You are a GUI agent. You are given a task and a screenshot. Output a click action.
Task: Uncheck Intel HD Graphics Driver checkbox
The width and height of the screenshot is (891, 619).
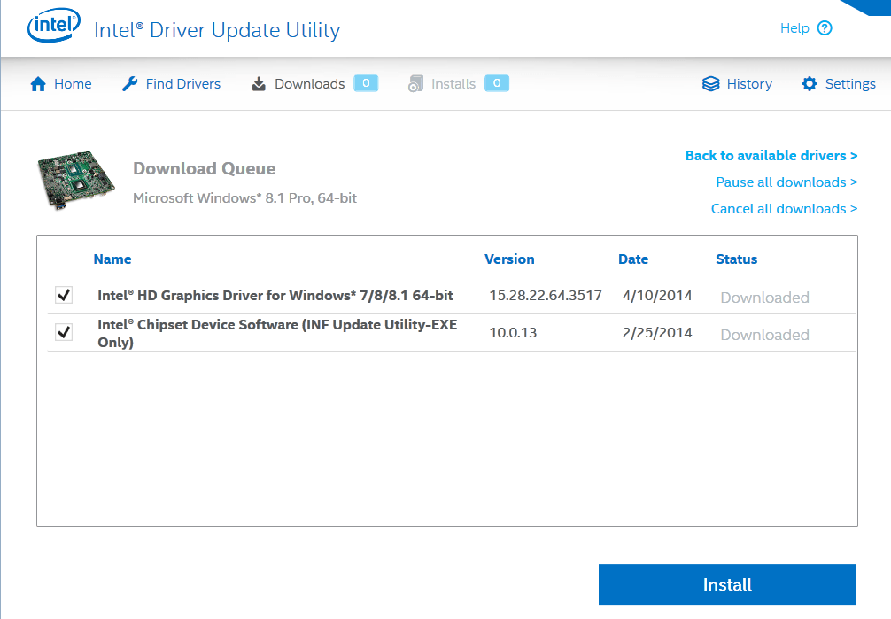click(64, 295)
